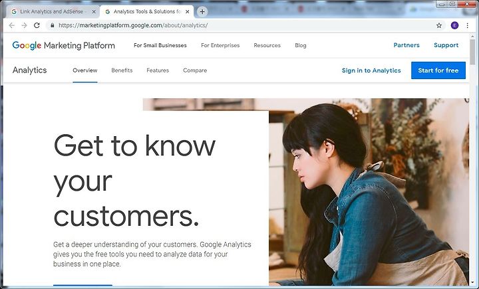Viewport: 479px width, 289px height.
Task: Select the Analytics Tools & Solutions tab
Action: [x=147, y=11]
